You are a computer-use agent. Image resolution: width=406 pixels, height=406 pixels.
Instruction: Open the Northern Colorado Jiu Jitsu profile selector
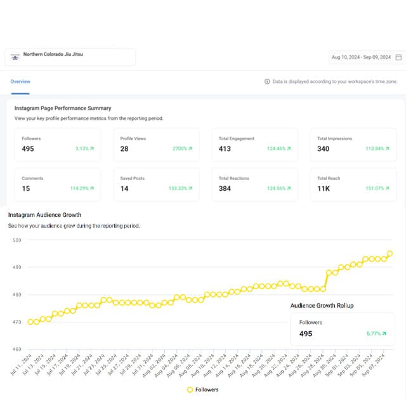pyautogui.click(x=70, y=56)
